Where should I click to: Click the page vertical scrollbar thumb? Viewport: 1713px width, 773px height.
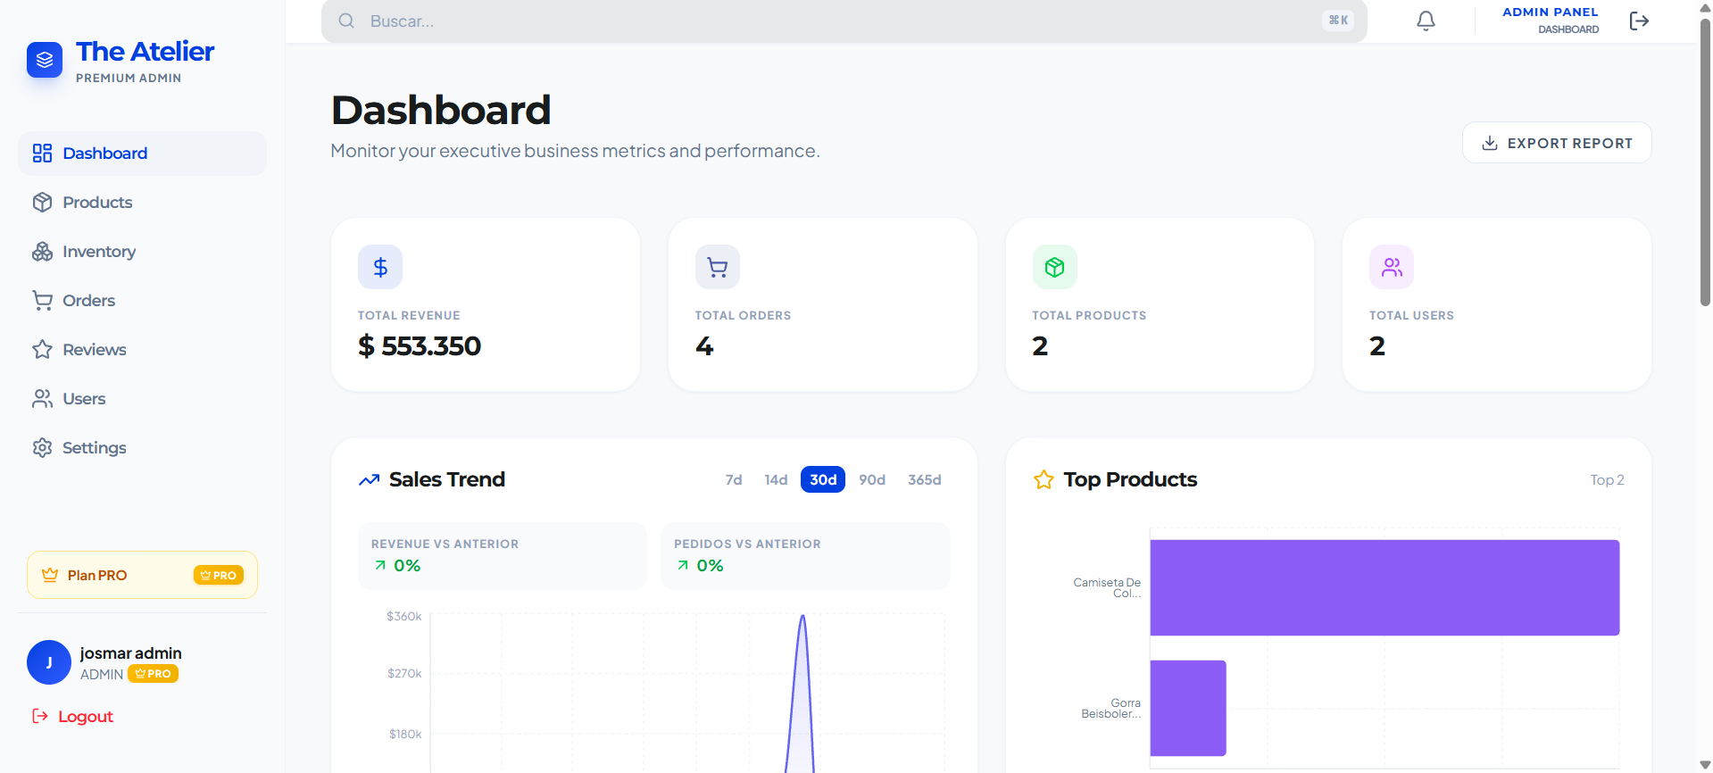(x=1705, y=161)
